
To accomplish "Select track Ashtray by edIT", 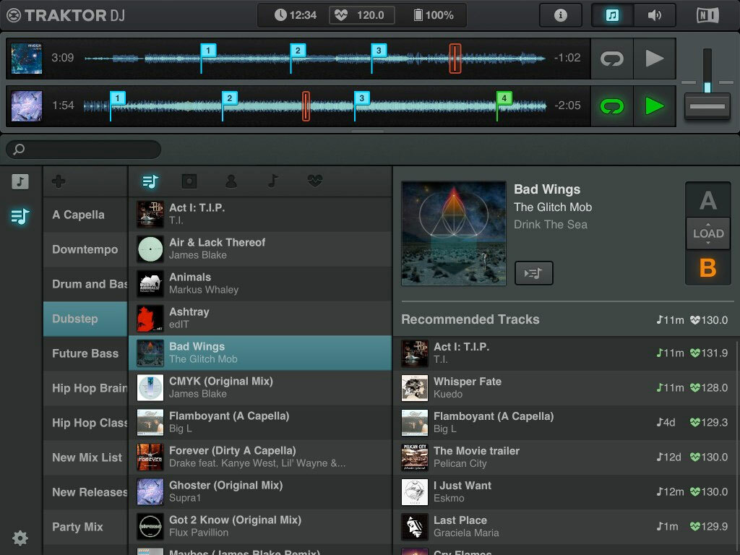I will tap(260, 318).
